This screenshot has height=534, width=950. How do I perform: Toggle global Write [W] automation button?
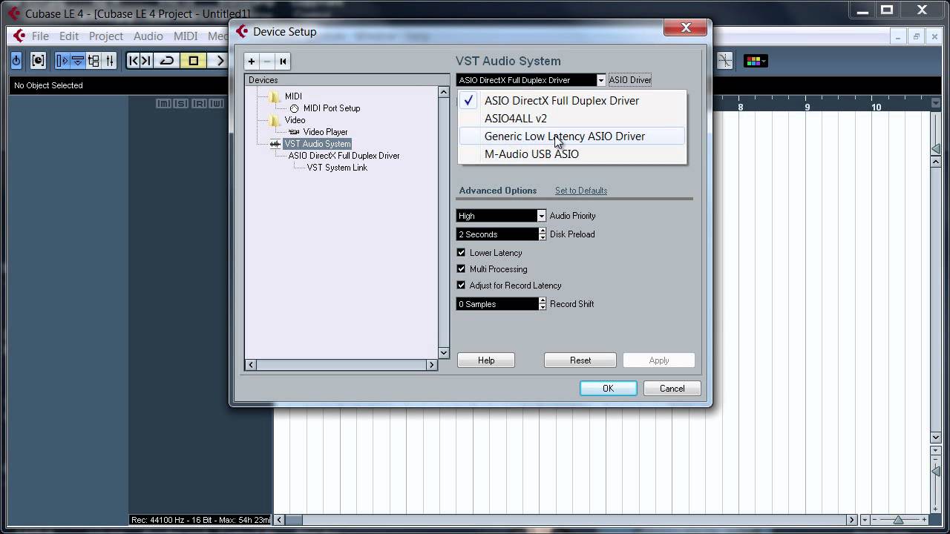point(216,104)
